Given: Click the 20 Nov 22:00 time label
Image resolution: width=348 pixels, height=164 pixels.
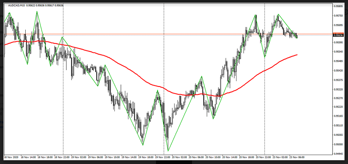Looking at the screenshot, I should [x=263, y=157].
